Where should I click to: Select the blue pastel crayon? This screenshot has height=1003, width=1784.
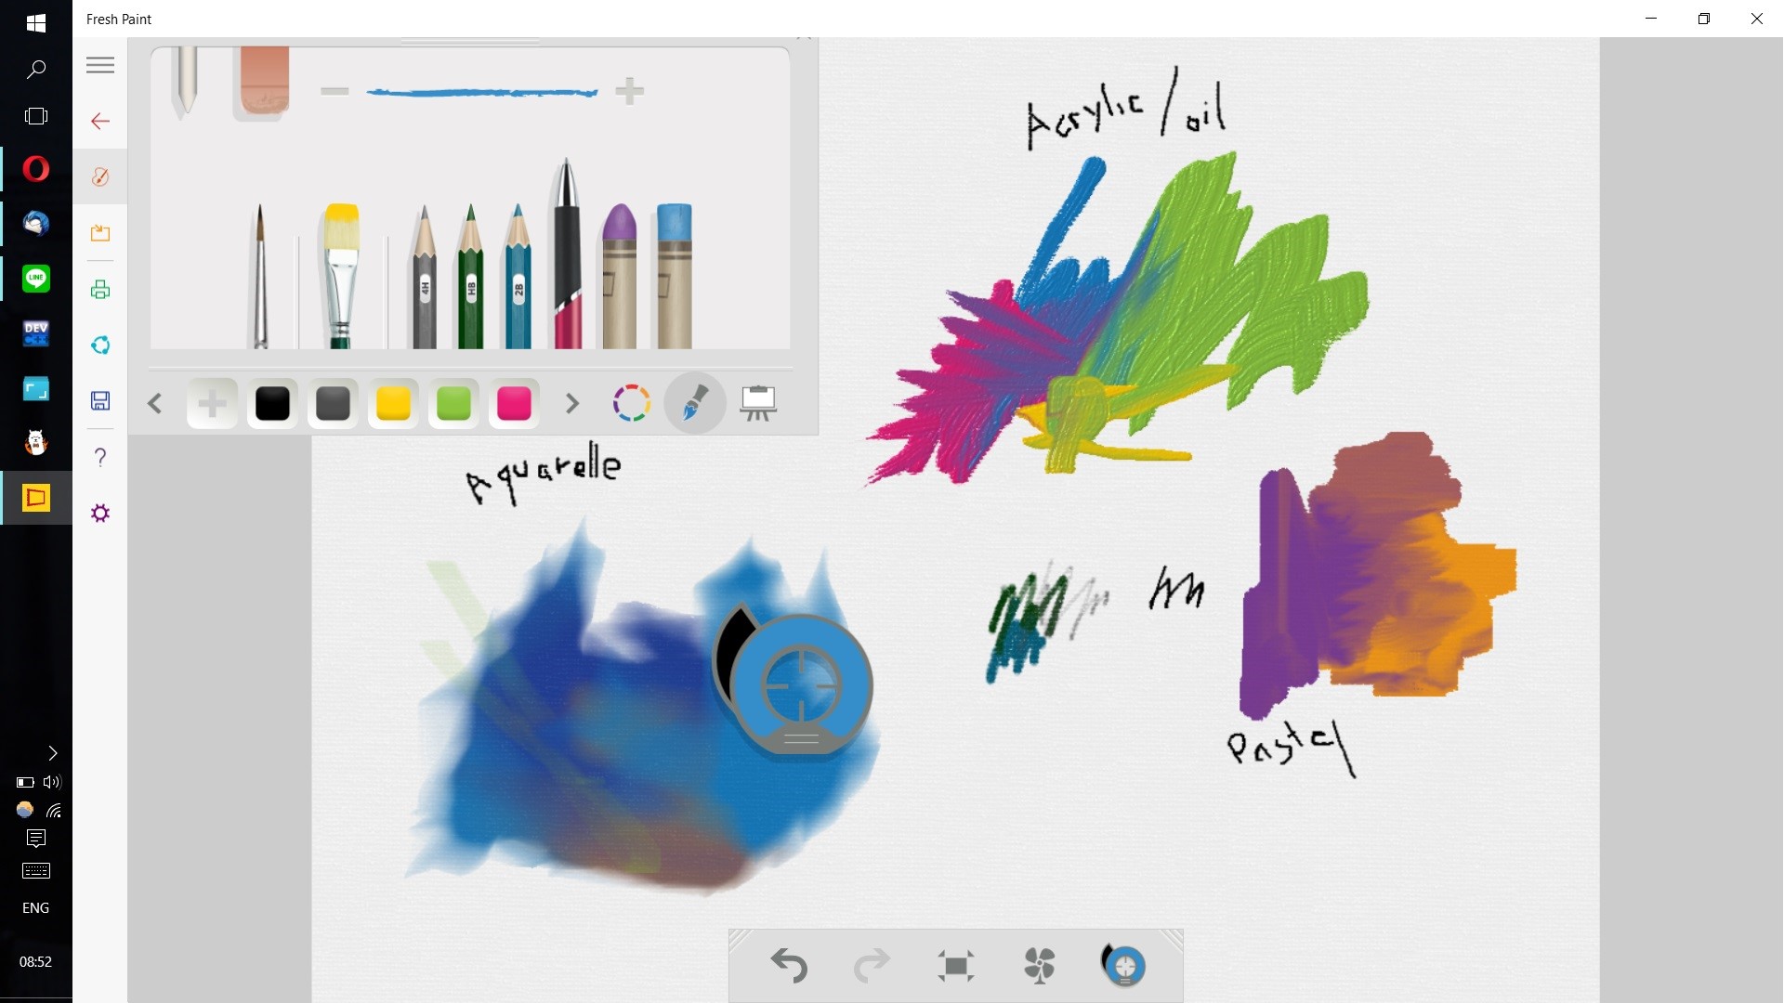[674, 279]
